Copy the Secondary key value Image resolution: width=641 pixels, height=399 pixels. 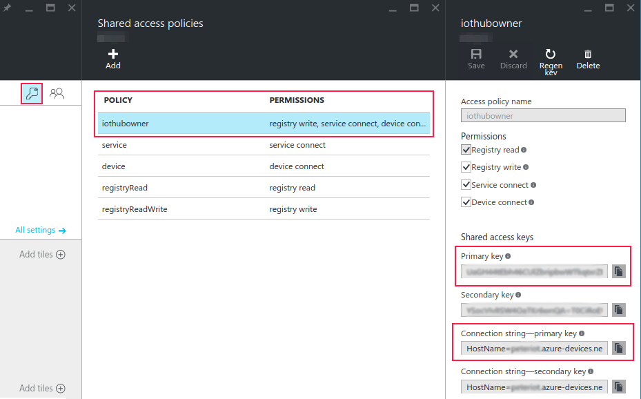[x=618, y=310]
